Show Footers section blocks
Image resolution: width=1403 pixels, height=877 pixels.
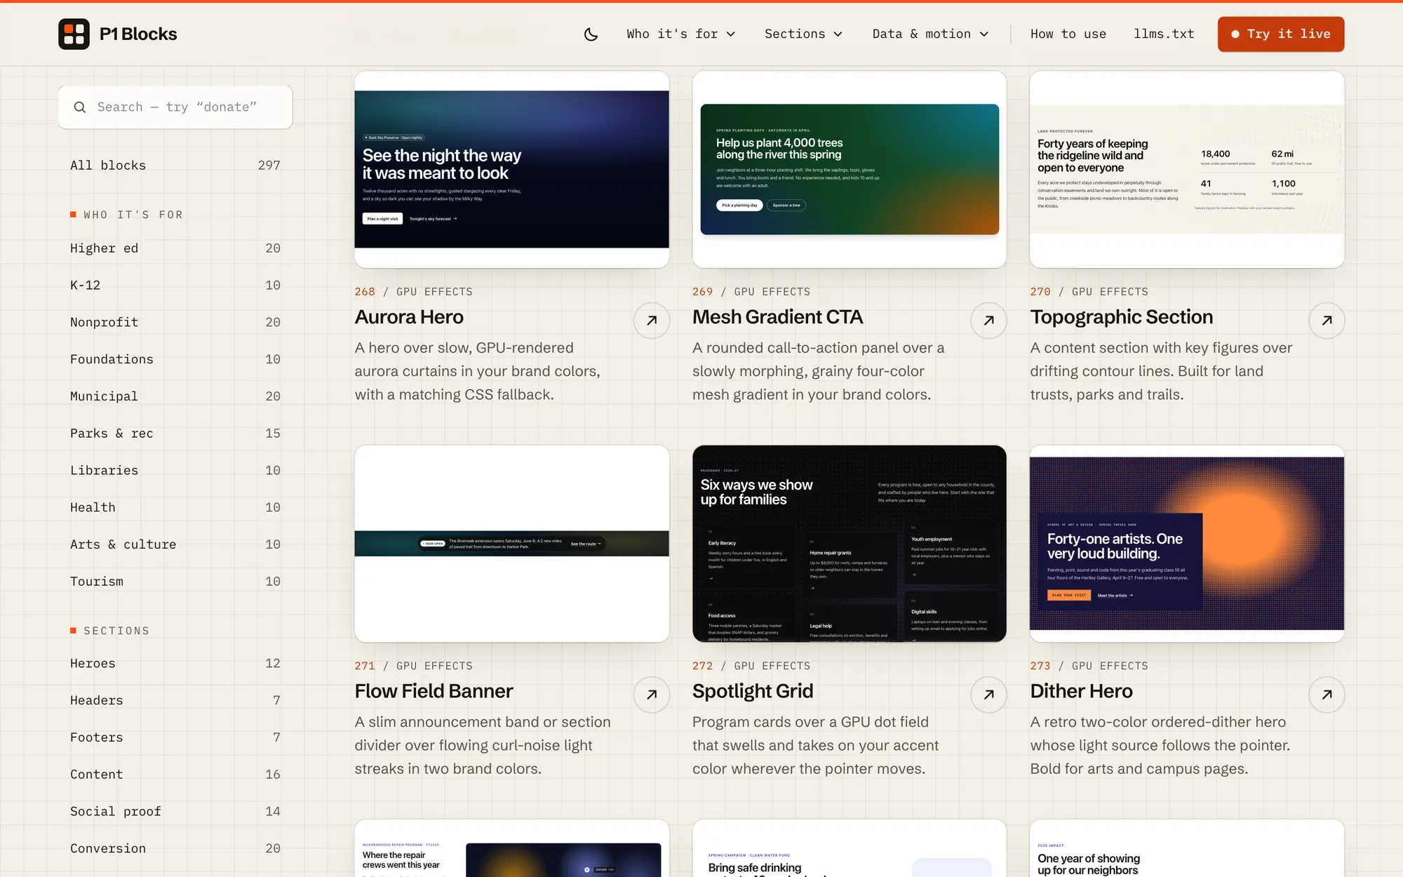(175, 737)
